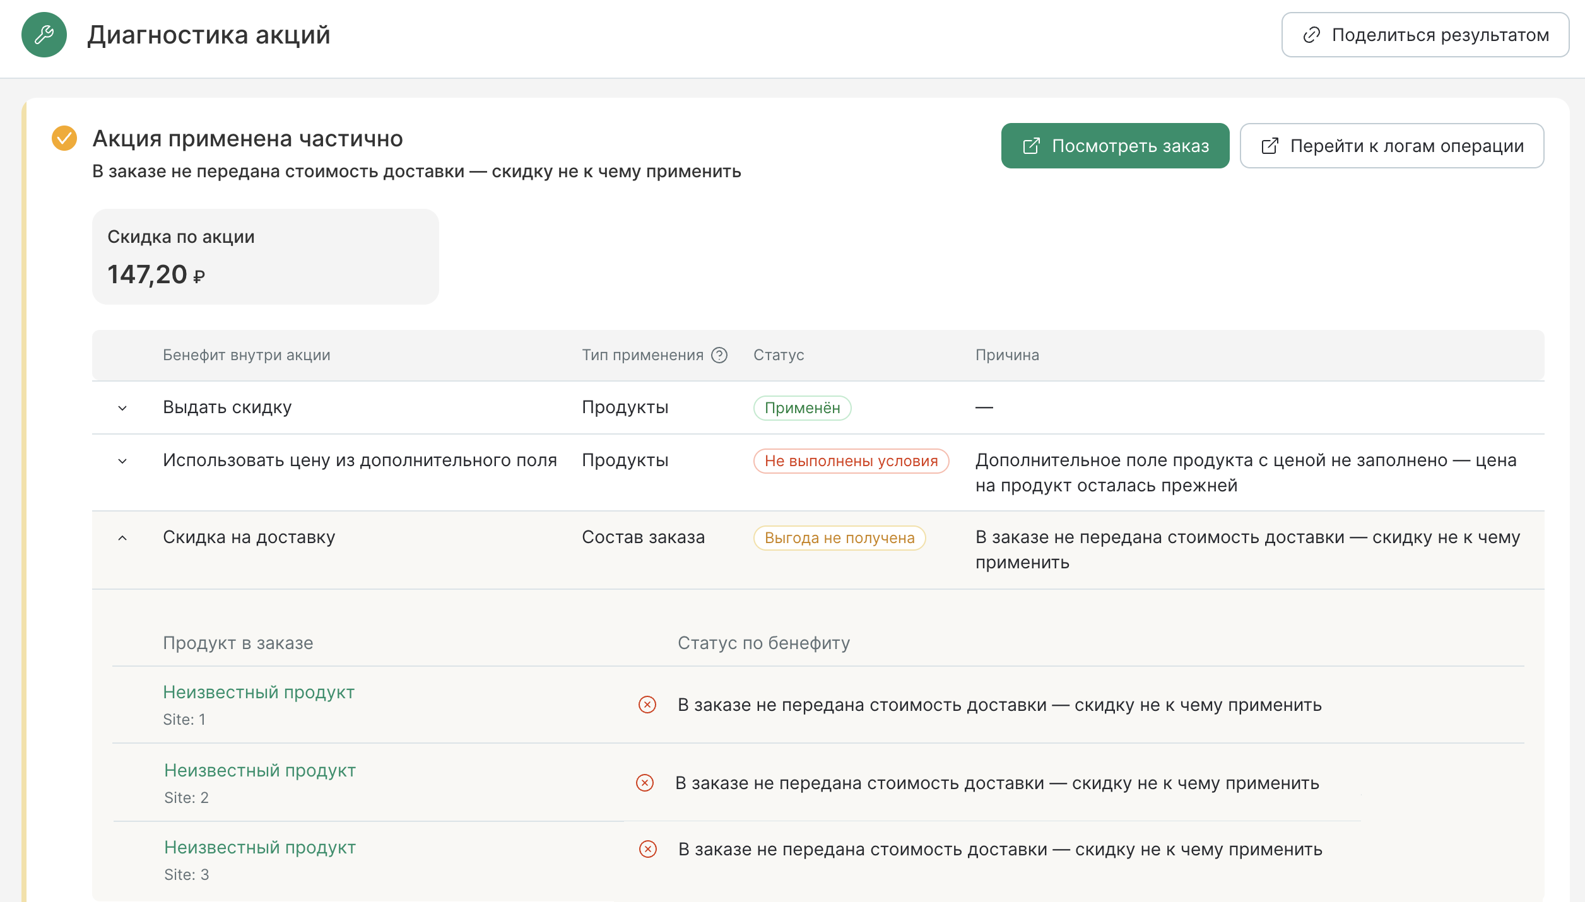The width and height of the screenshot is (1585, 902).
Task: Click the Акция применена частично heading
Action: [x=247, y=138]
